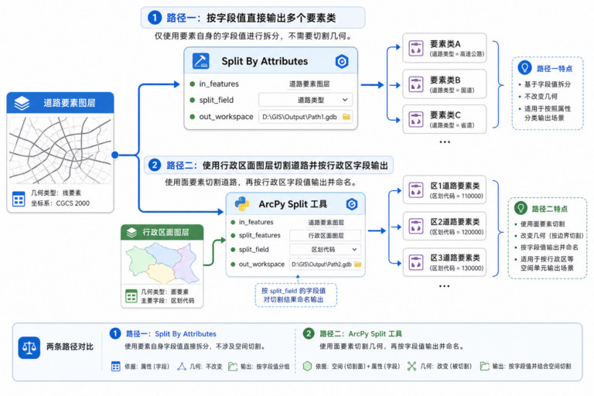Click the table icon beside 依据: 属性 (字段)

pos(115,367)
